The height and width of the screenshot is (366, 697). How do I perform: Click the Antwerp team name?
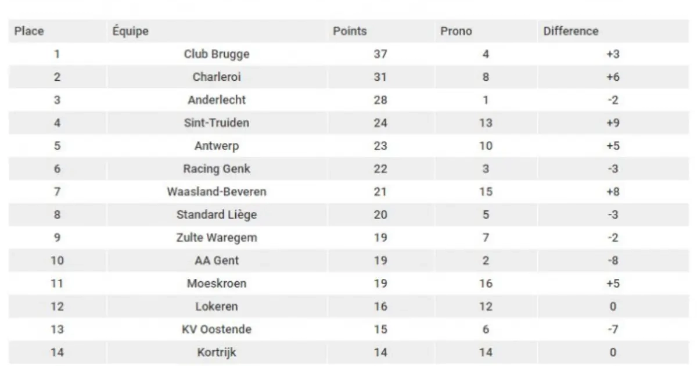tap(217, 146)
